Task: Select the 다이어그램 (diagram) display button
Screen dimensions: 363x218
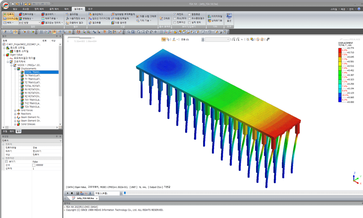Action: click(x=10, y=19)
